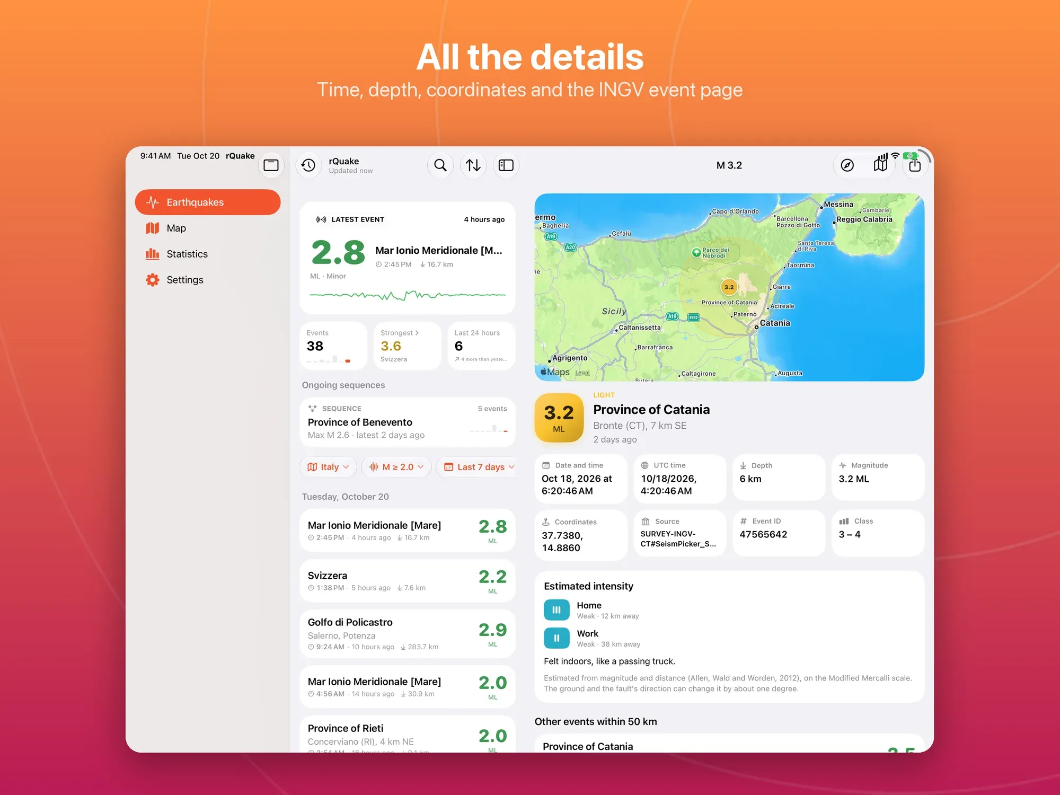Viewport: 1060px width, 795px height.
Task: Switch to the Map section
Action: click(x=208, y=228)
